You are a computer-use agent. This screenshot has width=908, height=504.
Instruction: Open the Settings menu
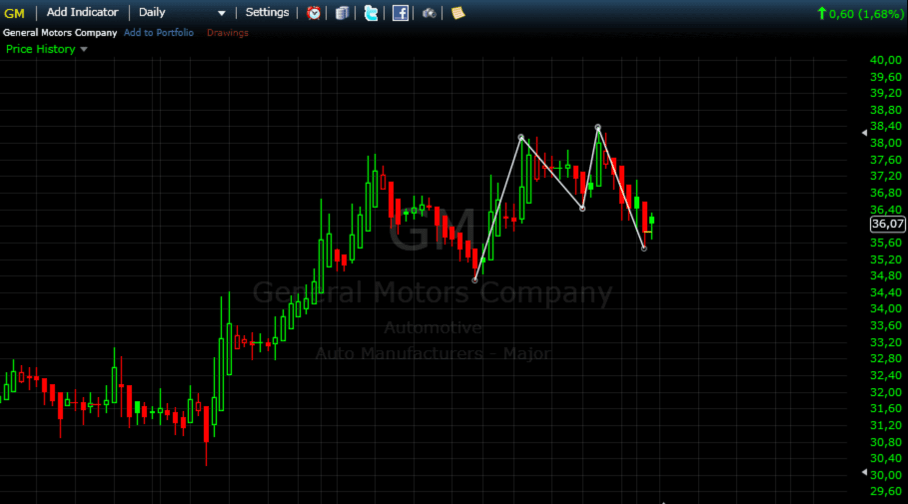click(x=267, y=12)
